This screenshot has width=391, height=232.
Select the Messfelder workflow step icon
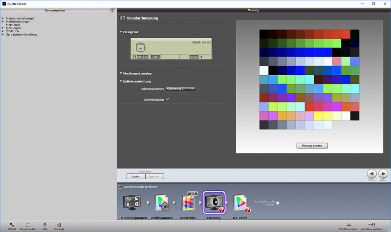[188, 201]
